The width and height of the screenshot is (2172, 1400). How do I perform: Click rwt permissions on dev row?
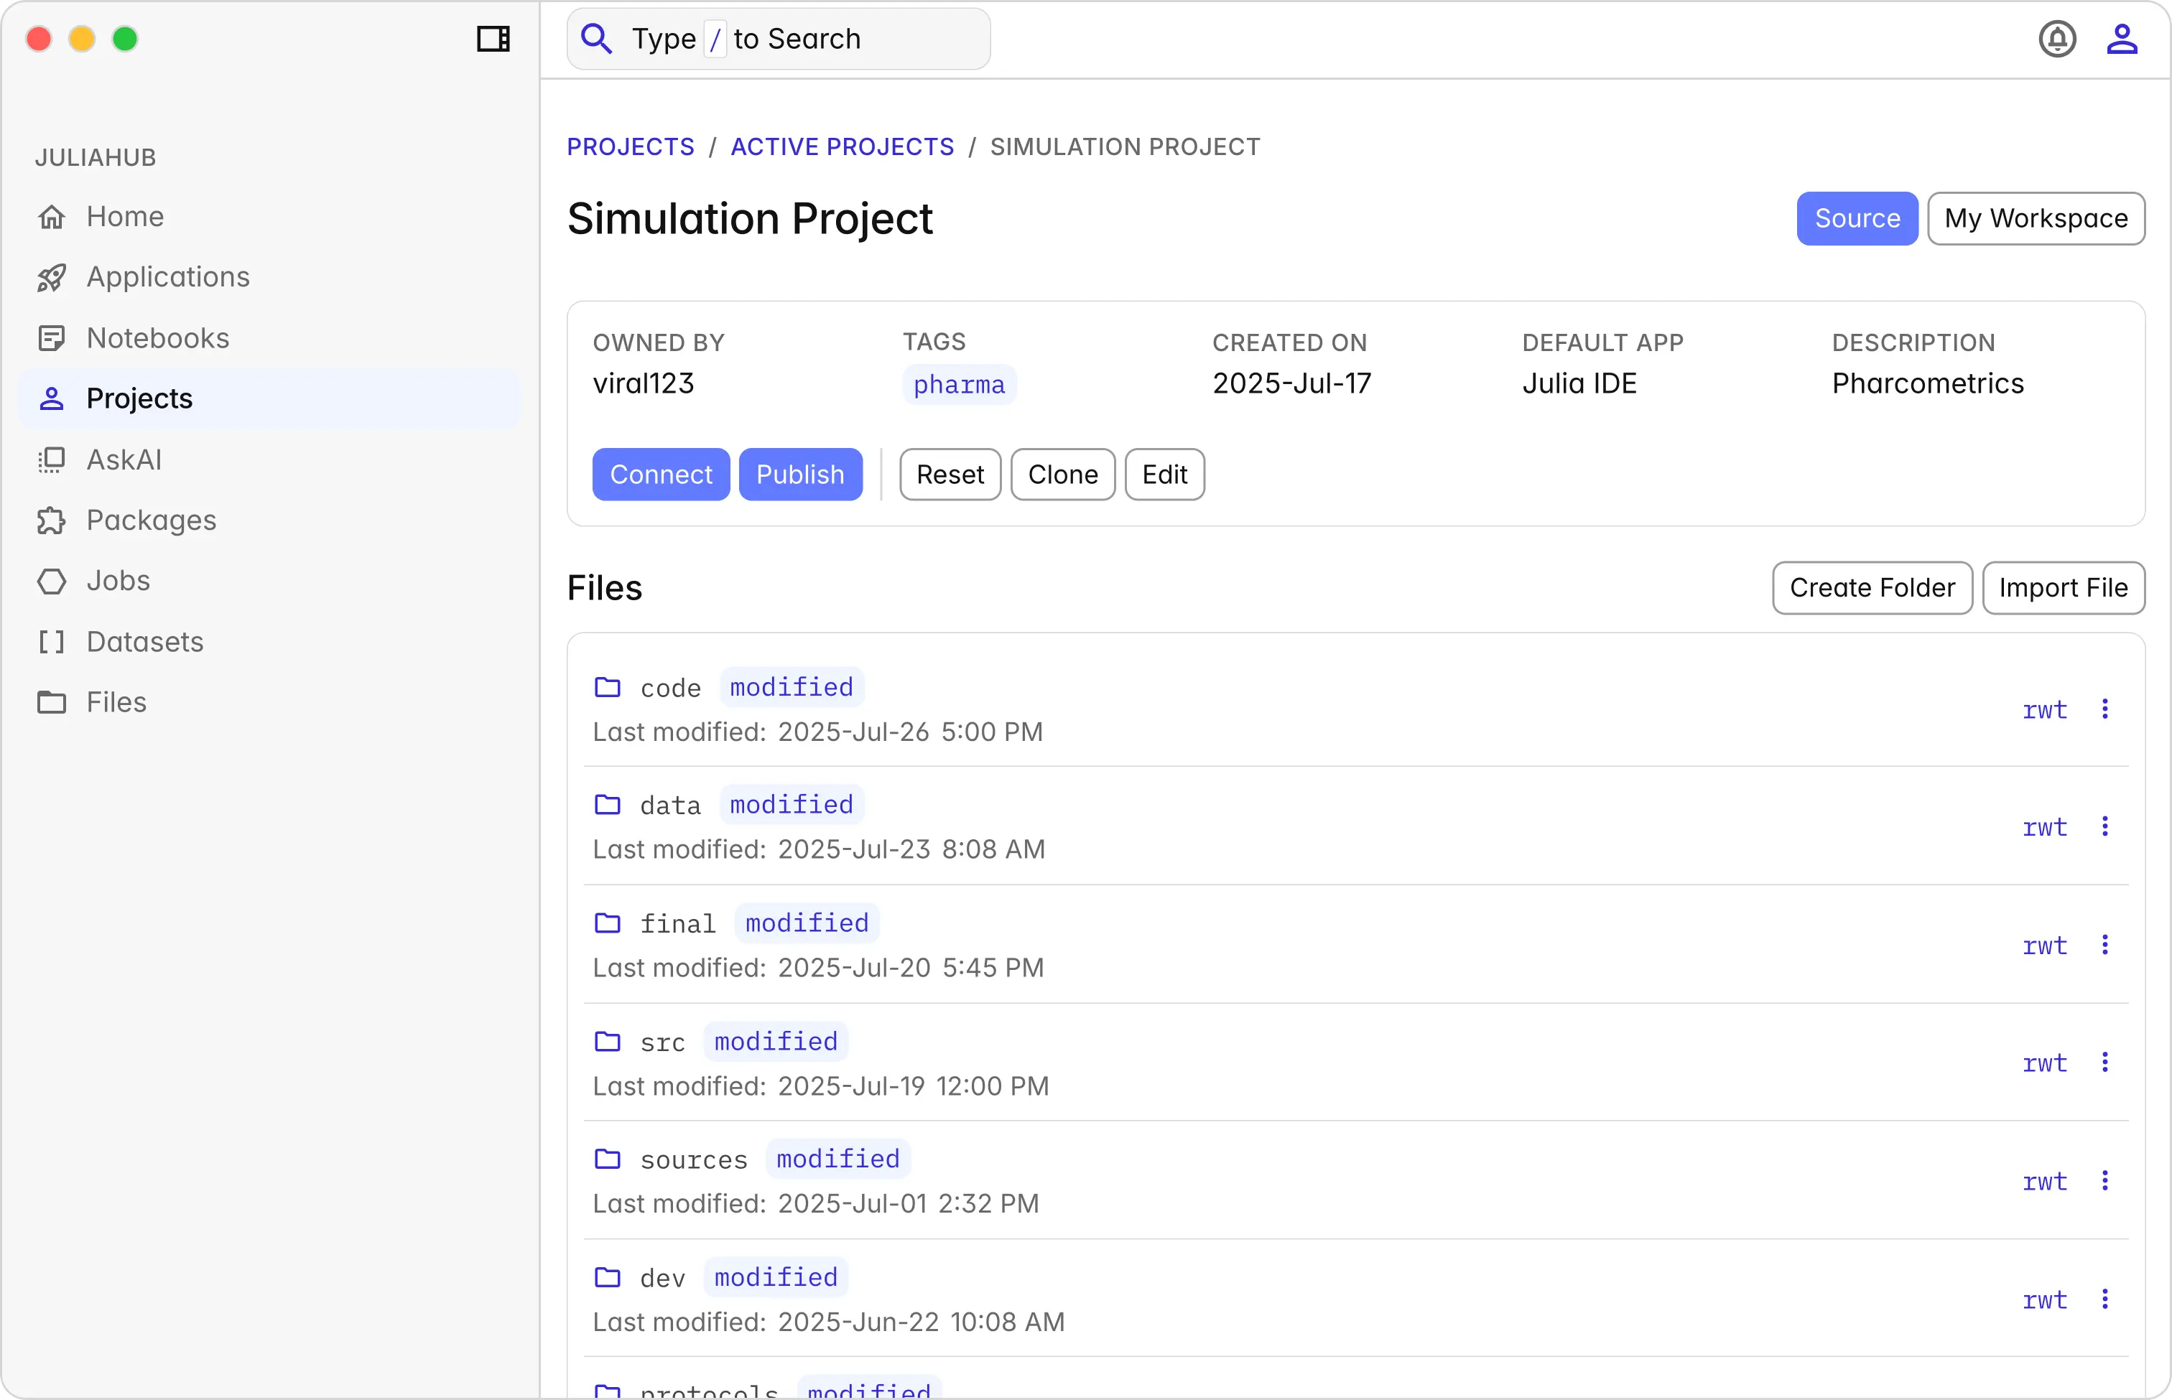point(2043,1300)
